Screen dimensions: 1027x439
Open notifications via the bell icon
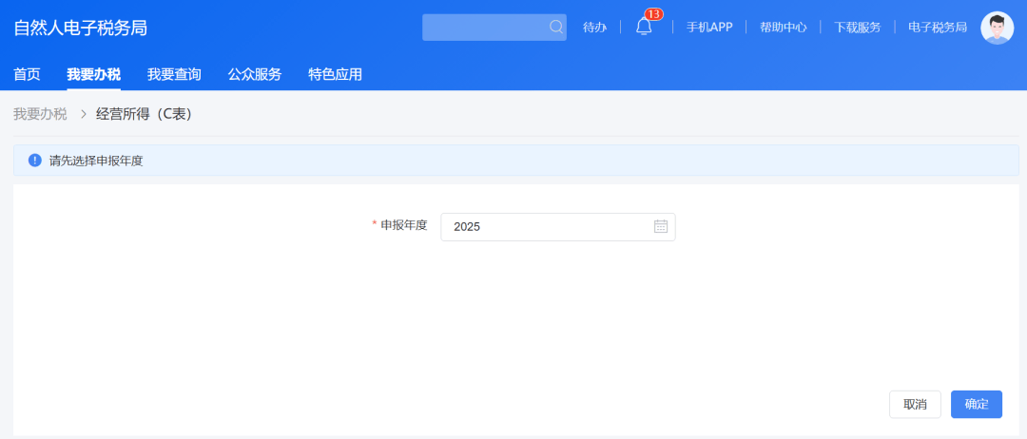644,28
